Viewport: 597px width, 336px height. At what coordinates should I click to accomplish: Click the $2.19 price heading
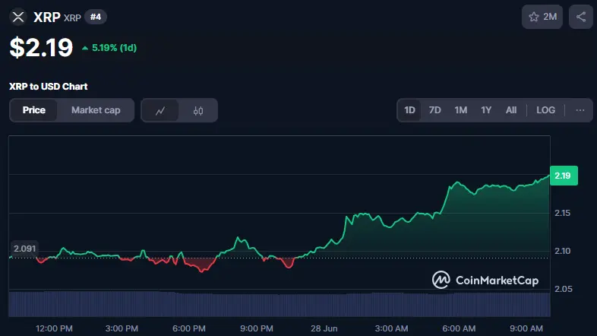[41, 48]
